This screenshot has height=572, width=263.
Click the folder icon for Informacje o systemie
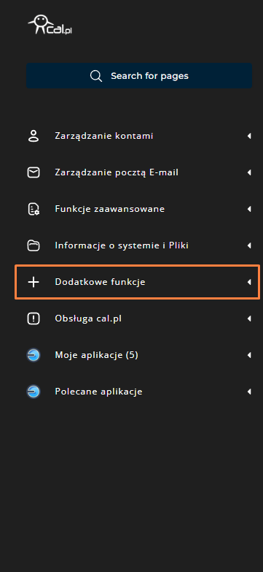click(x=34, y=245)
